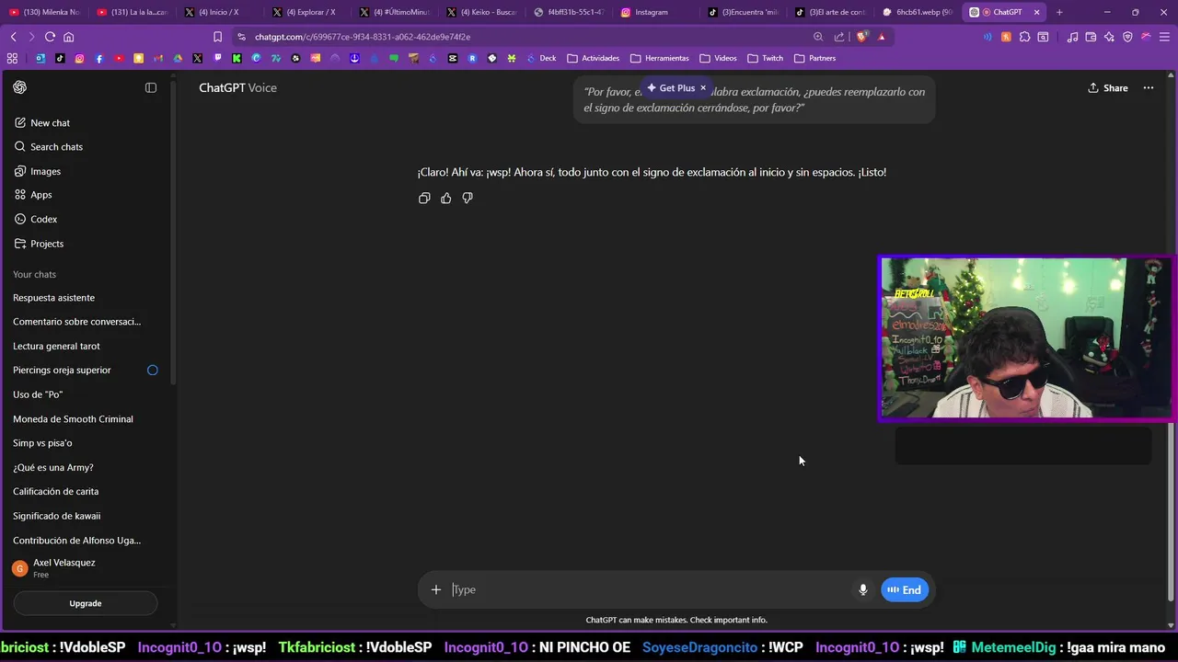Go to the browser home page

[69, 37]
